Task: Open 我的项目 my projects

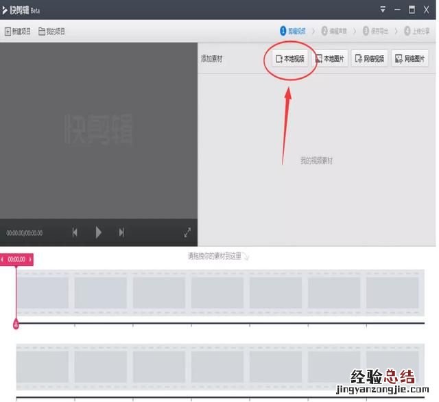Action: point(51,32)
